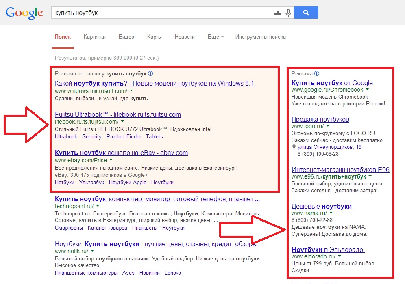Screen dimensions: 405x284
Task: Click notik 'Asus' sitelink
Action: 128,273
